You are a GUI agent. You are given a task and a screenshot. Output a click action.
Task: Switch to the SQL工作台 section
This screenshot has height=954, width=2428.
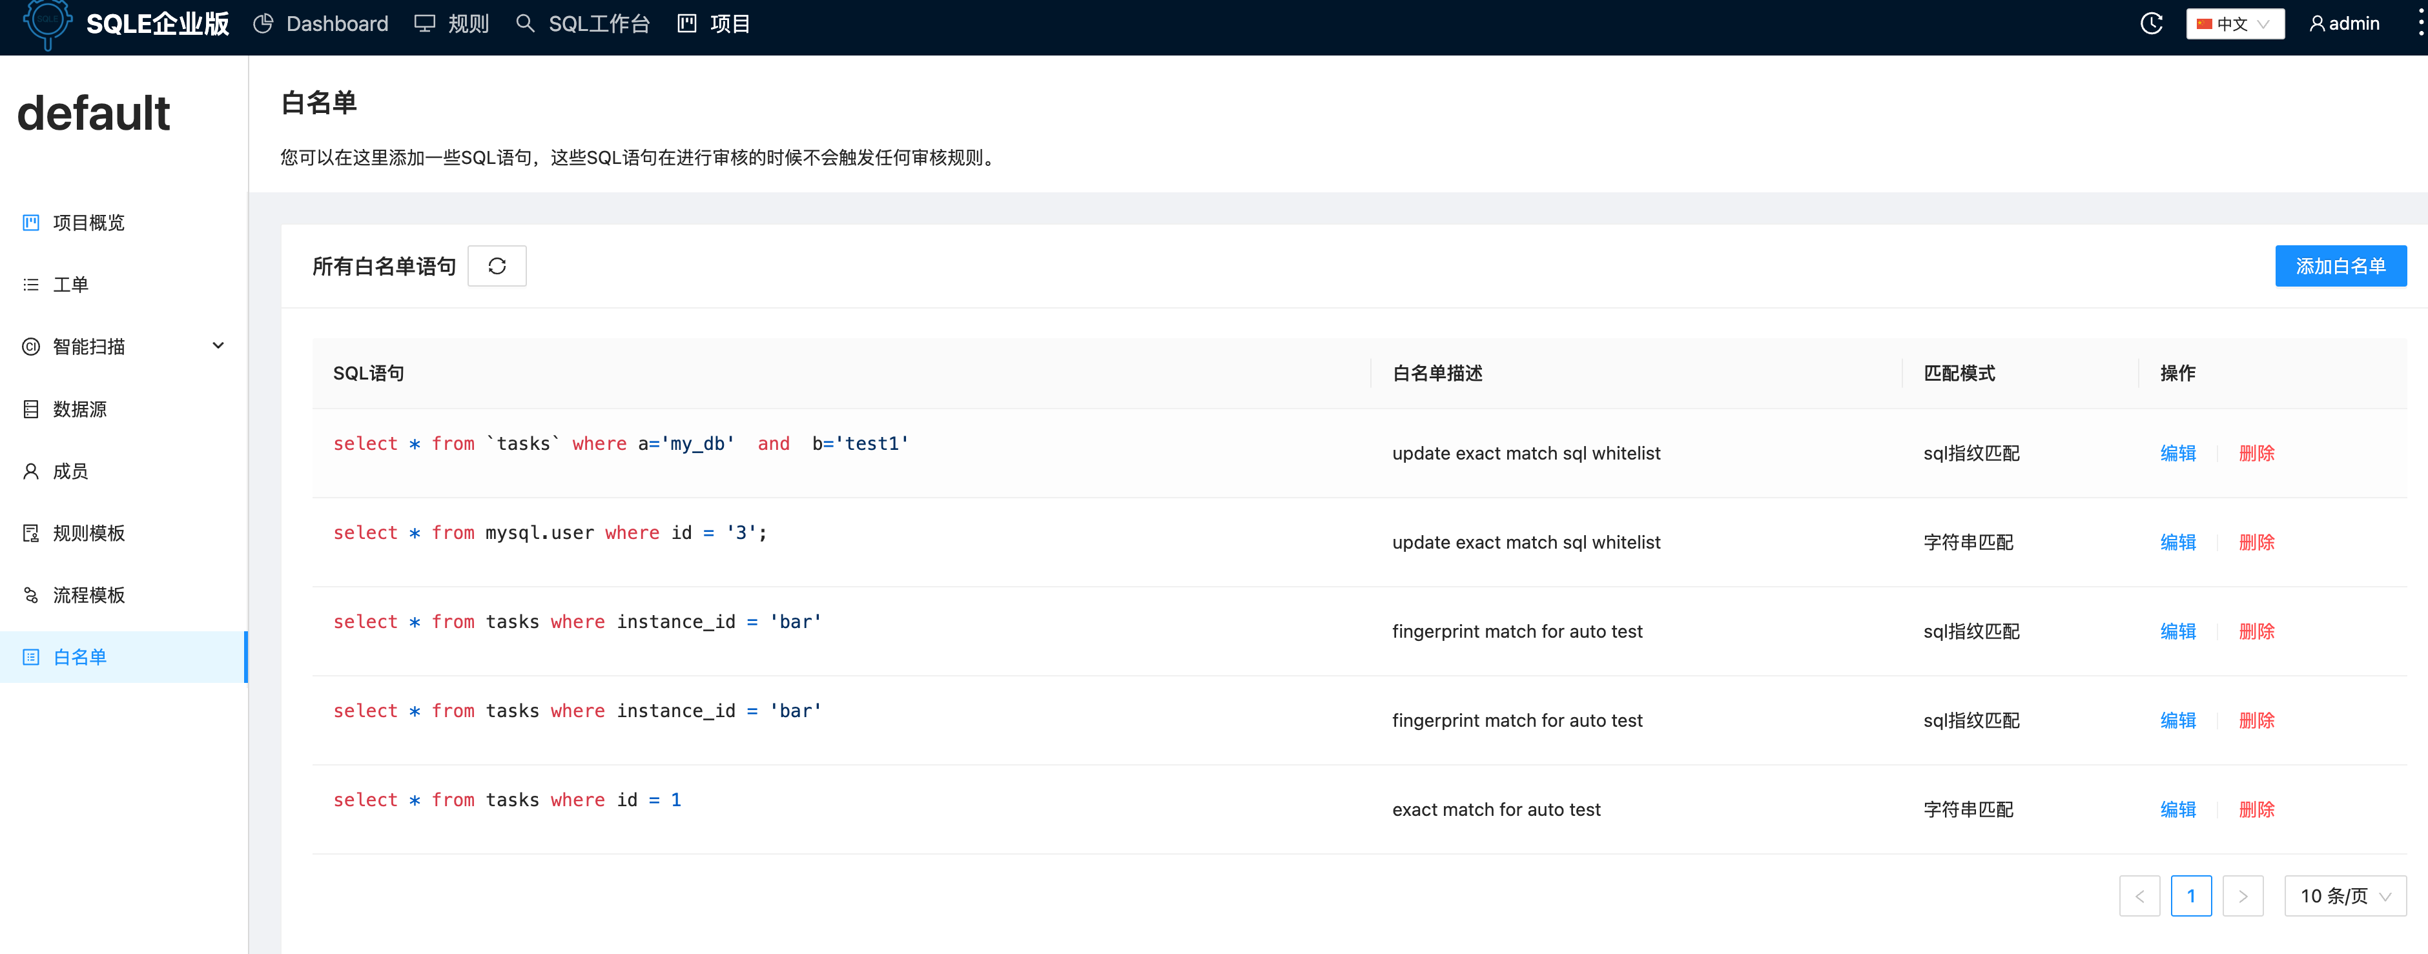click(x=599, y=23)
